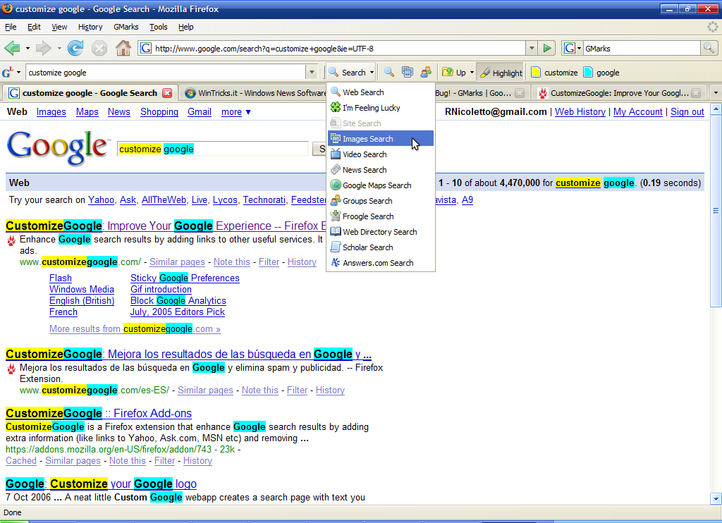
Task: Open the search engine selector dropdown
Action: click(580, 48)
